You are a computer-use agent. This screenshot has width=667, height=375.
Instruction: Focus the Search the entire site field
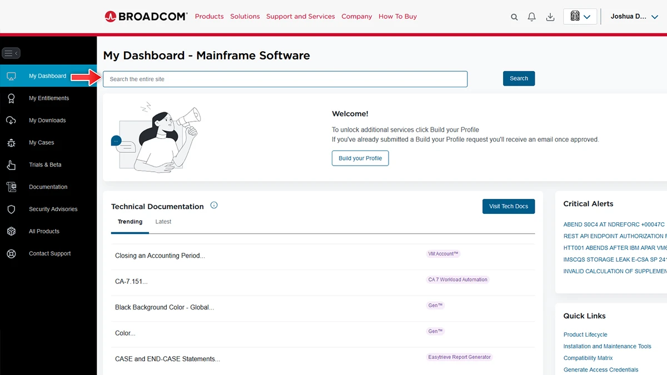pyautogui.click(x=285, y=79)
